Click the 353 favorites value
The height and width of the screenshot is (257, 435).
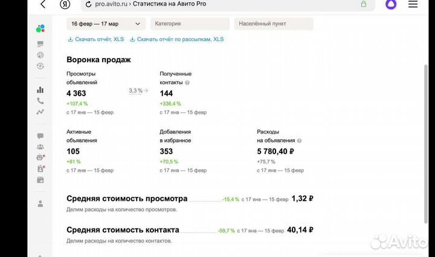point(166,152)
